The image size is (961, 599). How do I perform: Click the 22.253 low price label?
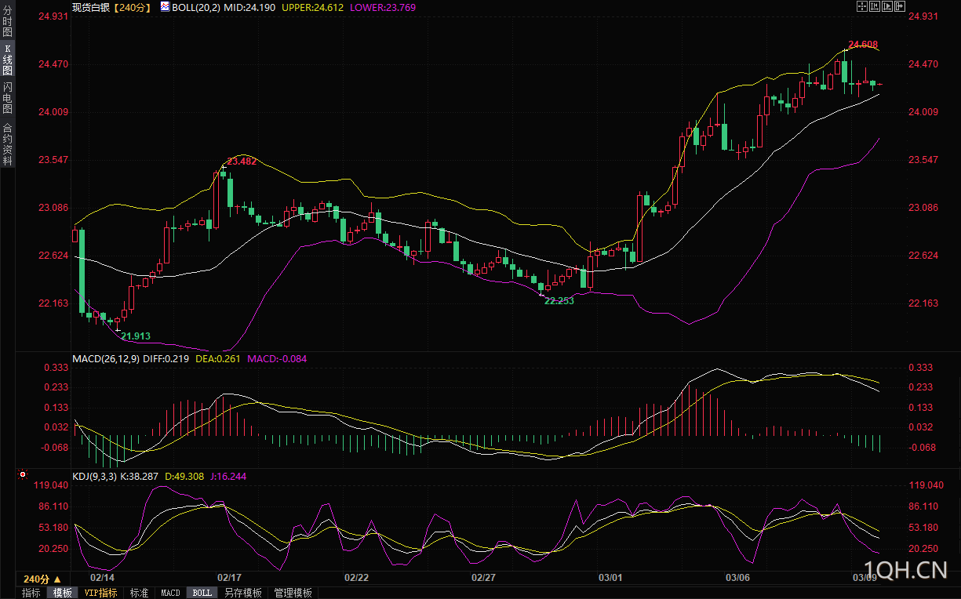click(x=559, y=301)
